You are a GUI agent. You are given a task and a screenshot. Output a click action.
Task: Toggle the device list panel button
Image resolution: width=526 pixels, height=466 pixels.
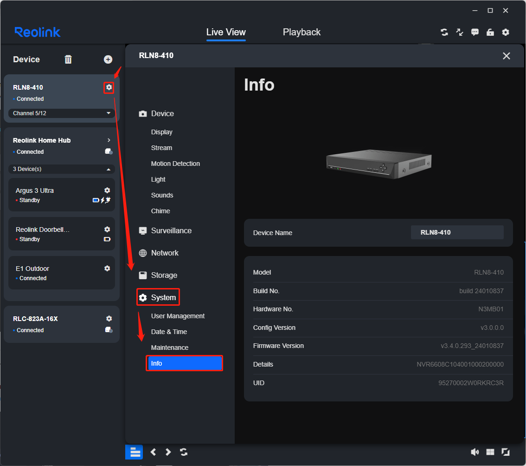134,452
